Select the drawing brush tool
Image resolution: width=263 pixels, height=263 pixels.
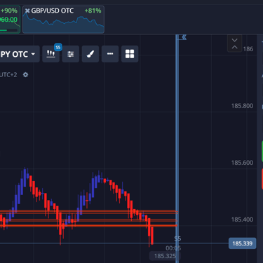[x=90, y=54]
